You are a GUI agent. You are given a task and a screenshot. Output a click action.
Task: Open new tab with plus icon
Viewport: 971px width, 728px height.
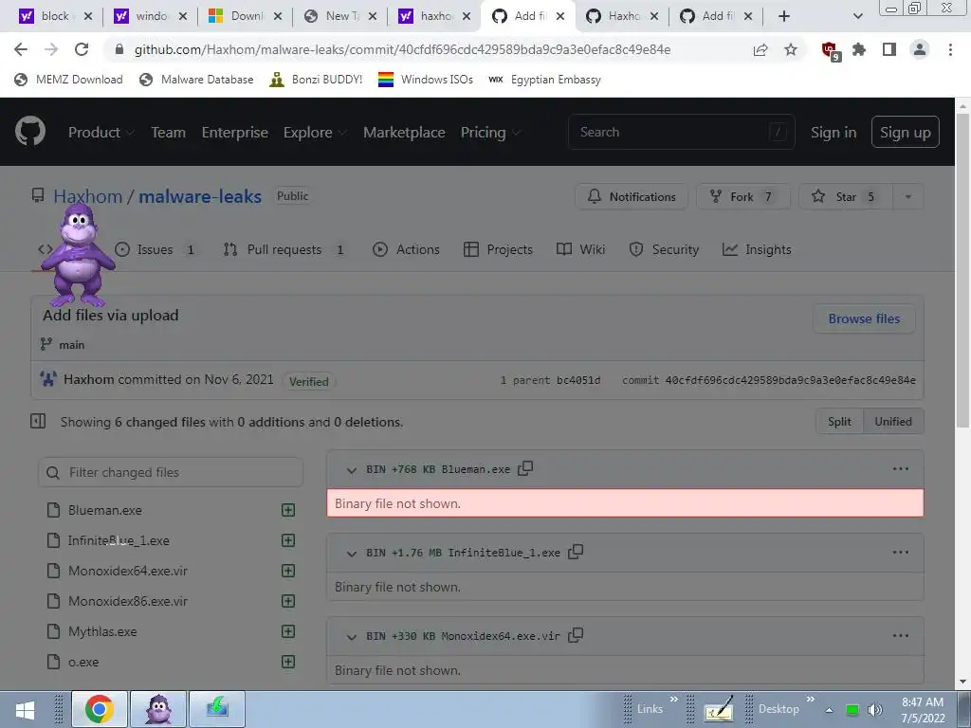coord(784,16)
